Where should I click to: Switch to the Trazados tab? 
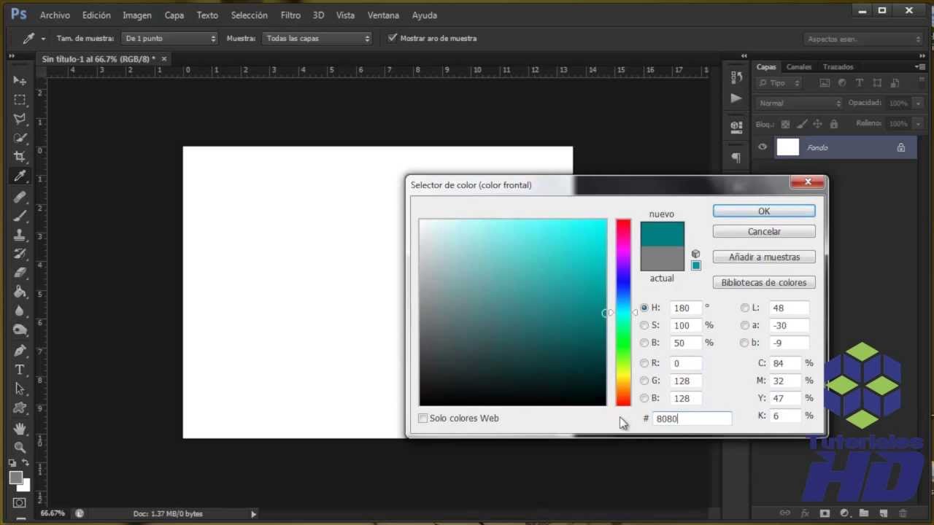(x=838, y=66)
